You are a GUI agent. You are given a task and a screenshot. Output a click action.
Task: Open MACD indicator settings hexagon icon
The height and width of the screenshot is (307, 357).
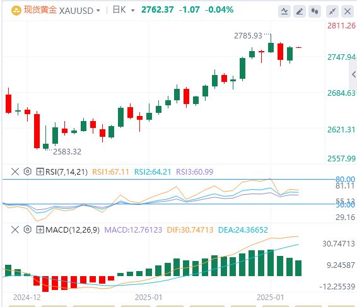point(28,229)
